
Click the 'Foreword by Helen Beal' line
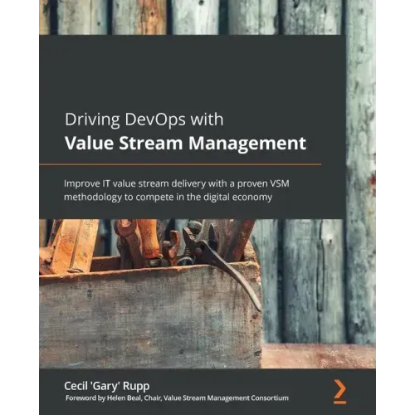[177, 398]
